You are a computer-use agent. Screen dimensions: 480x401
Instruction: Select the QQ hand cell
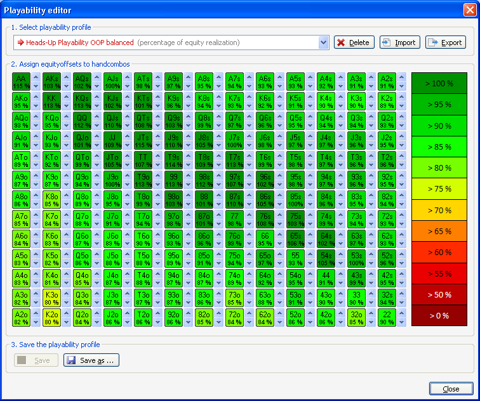pos(82,121)
